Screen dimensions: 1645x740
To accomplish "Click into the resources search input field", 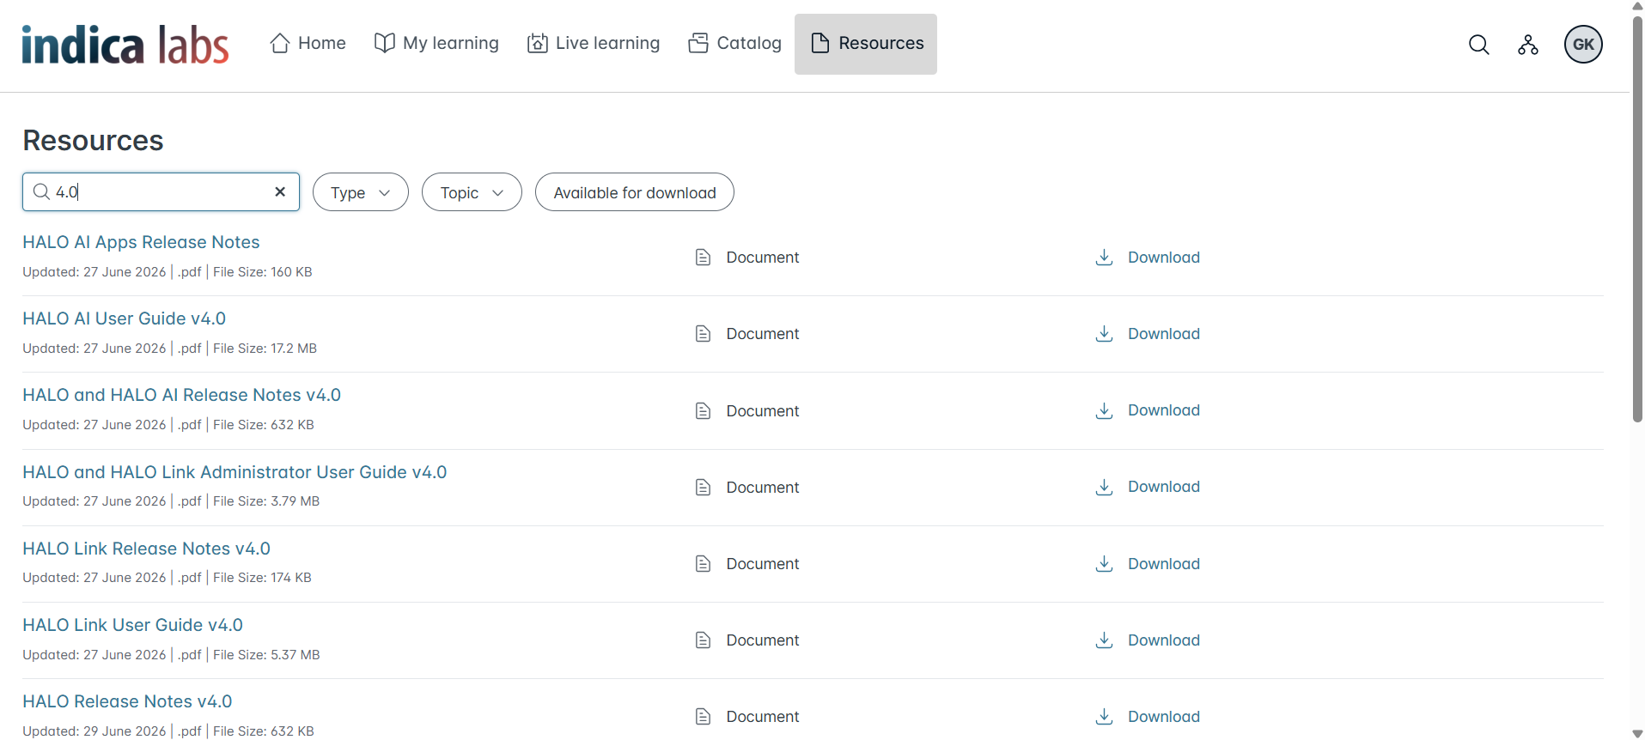I will tap(161, 192).
